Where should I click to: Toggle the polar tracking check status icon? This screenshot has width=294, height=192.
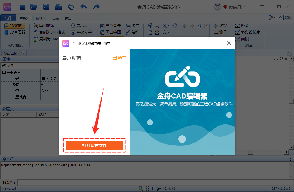point(159,188)
